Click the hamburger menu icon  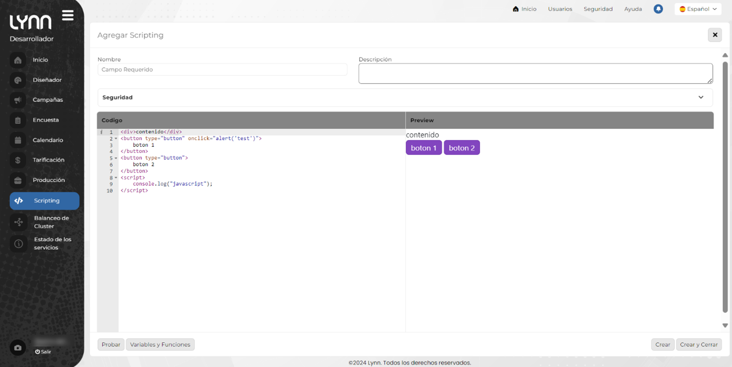pyautogui.click(x=68, y=15)
